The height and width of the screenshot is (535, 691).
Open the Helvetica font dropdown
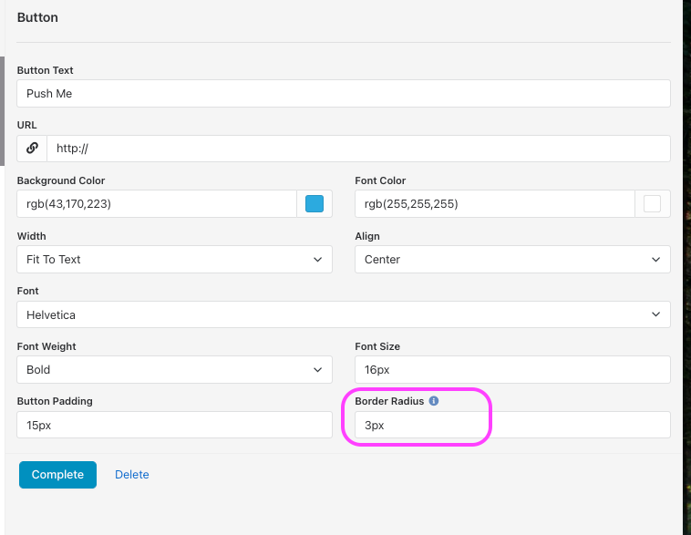[x=344, y=314]
